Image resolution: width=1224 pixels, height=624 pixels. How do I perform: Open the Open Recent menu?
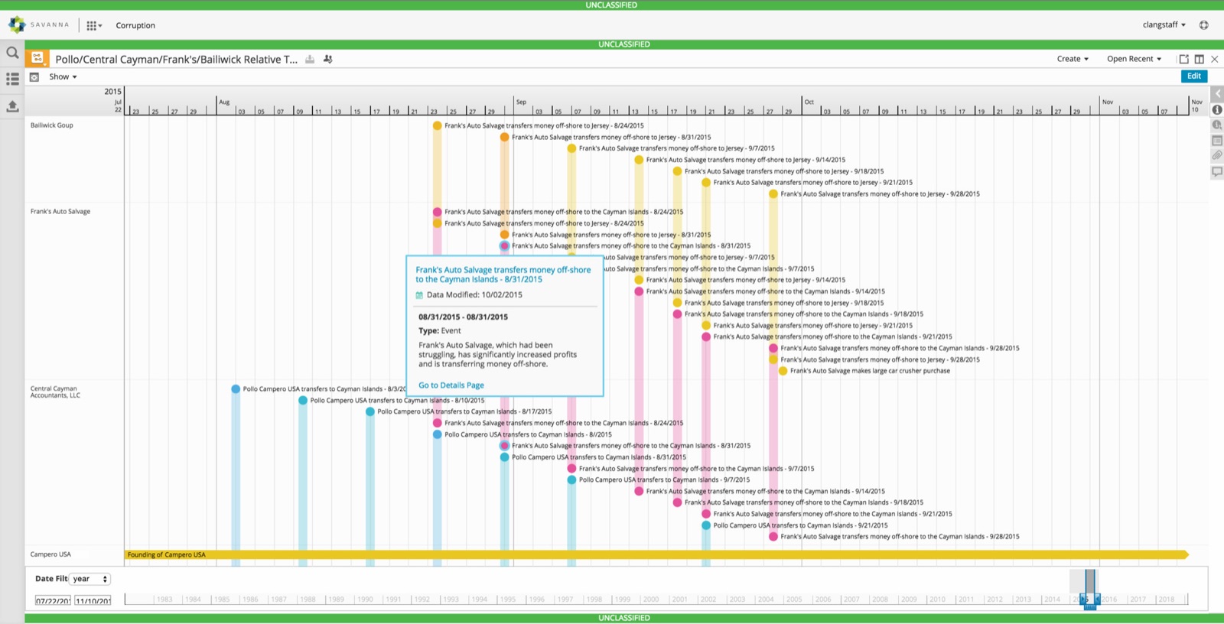pos(1134,59)
